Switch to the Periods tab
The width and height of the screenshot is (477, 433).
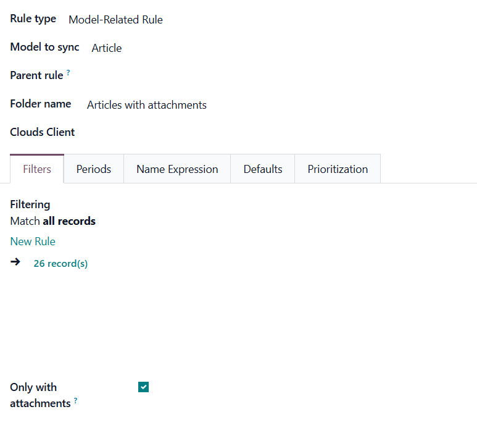(94, 169)
